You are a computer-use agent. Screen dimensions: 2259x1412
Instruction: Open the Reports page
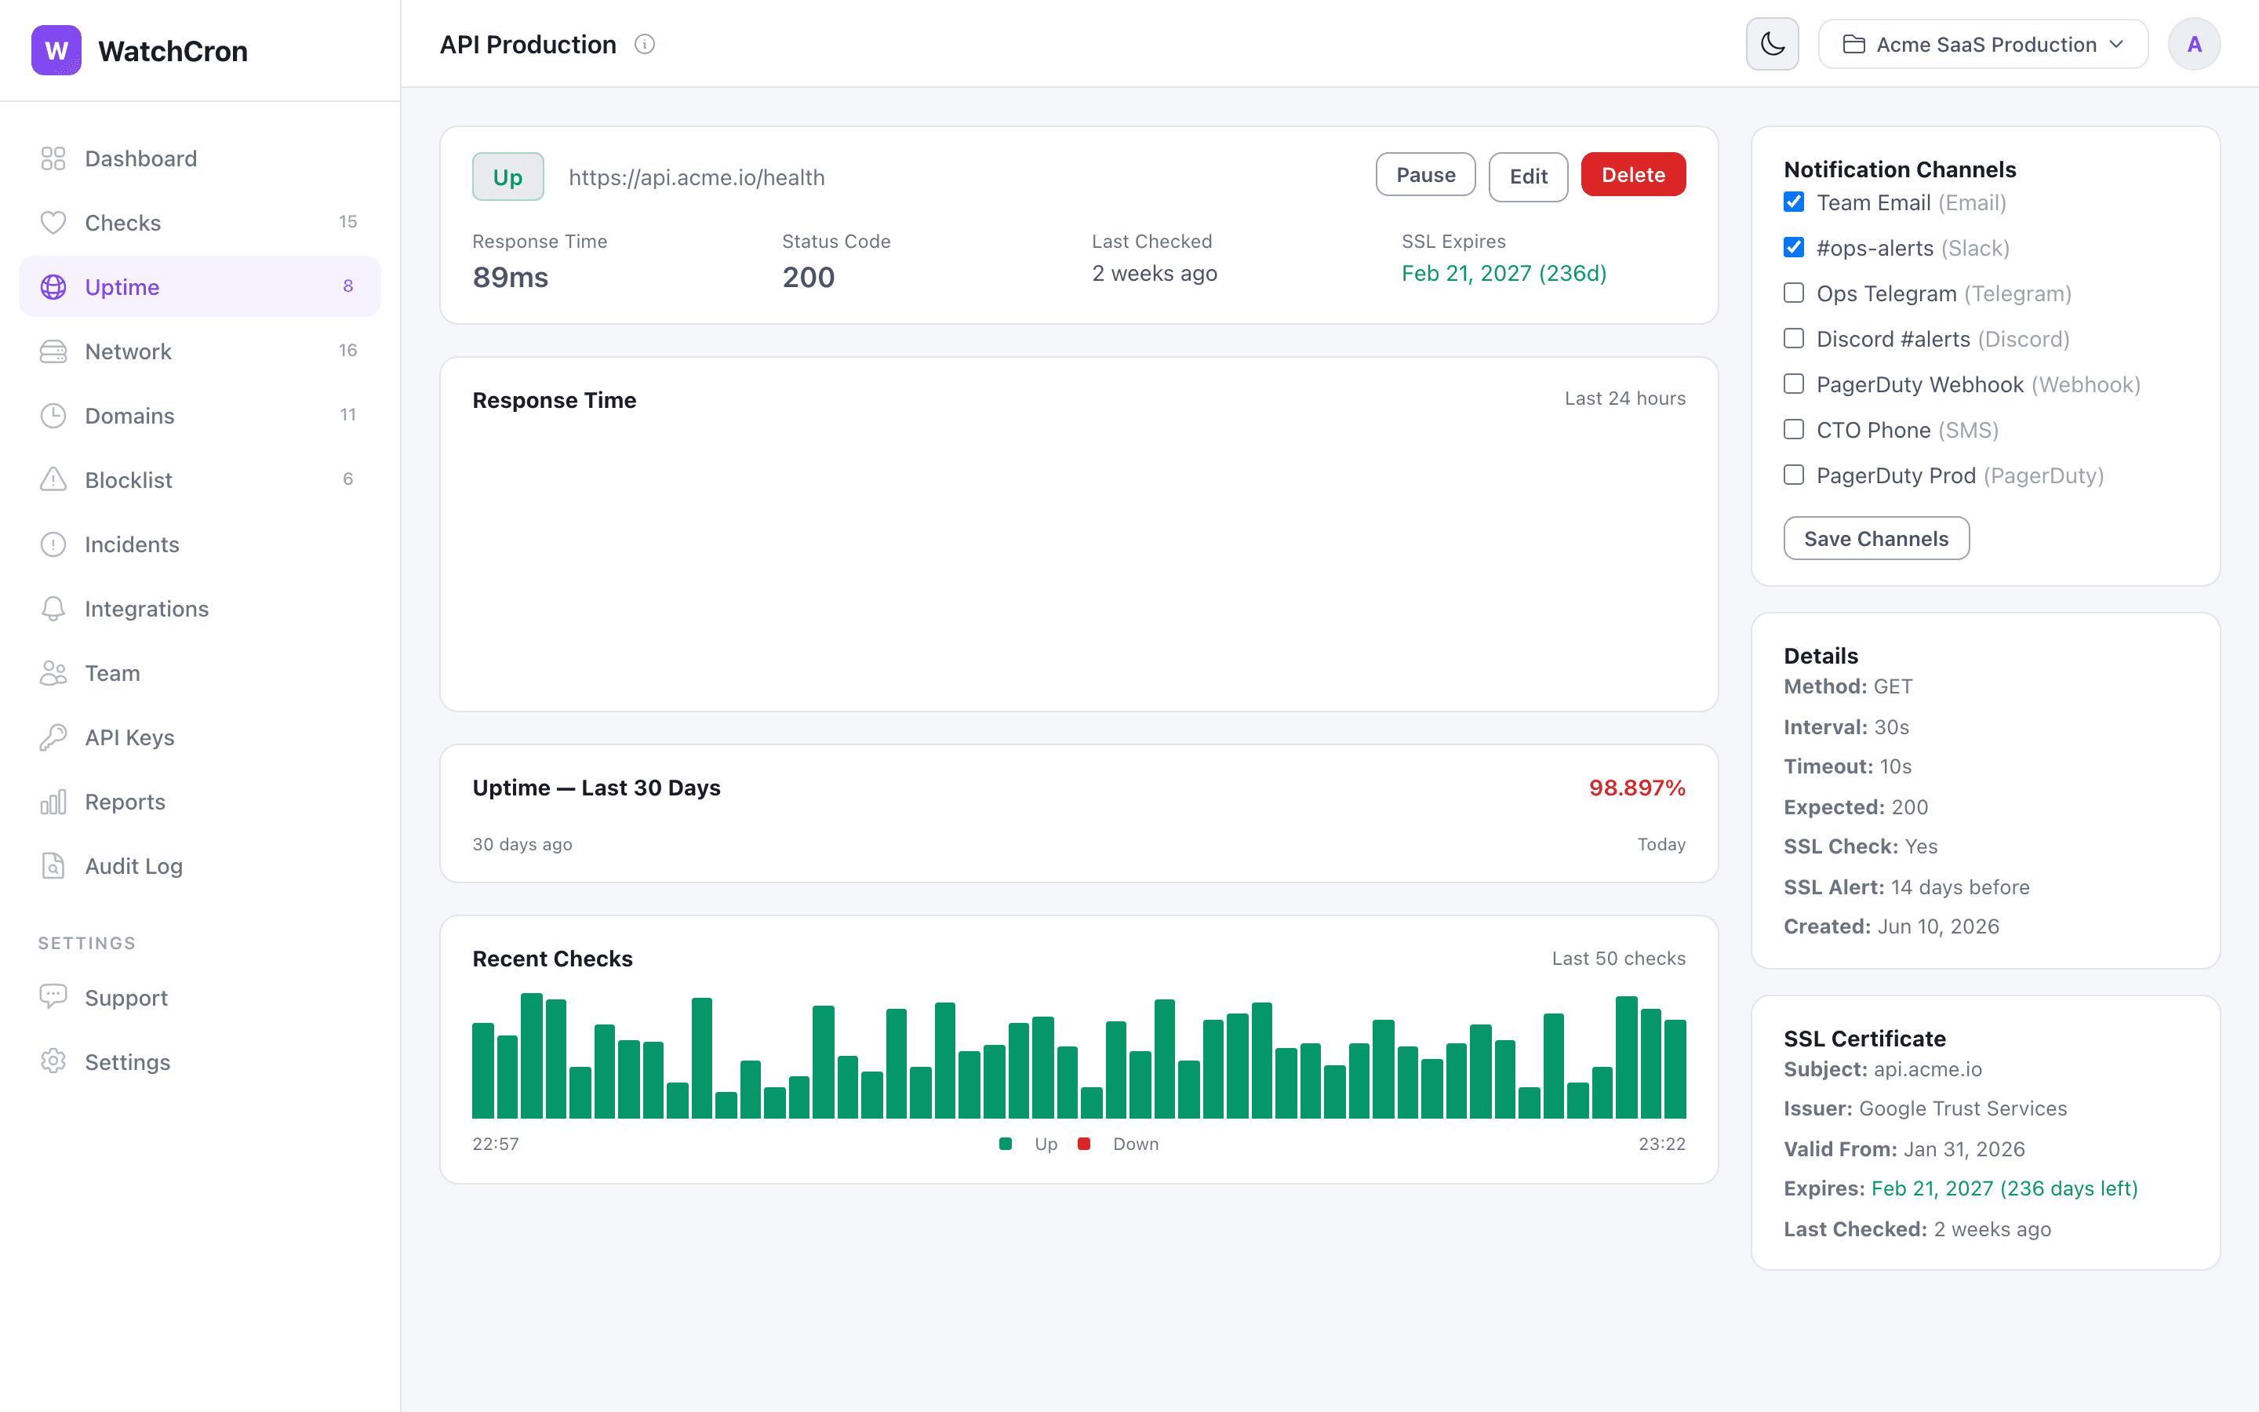pyautogui.click(x=200, y=802)
